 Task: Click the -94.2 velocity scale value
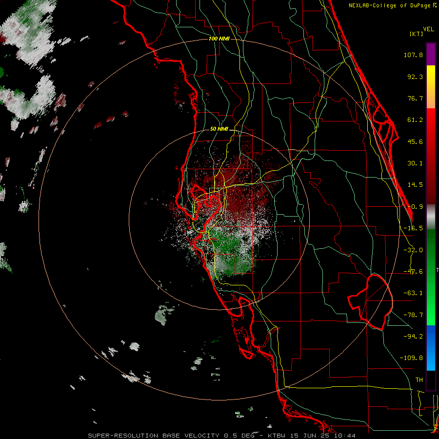click(413, 336)
